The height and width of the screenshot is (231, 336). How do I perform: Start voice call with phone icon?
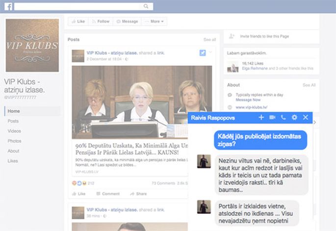pyautogui.click(x=284, y=117)
